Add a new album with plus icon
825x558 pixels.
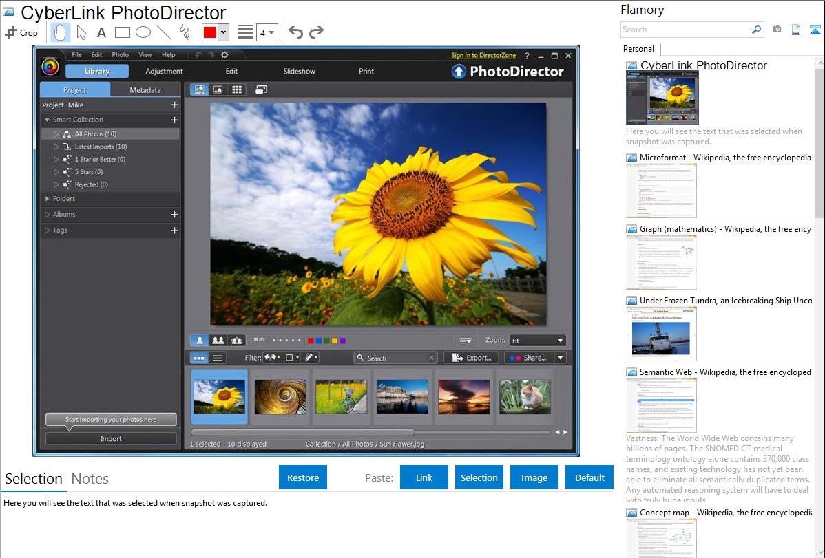point(174,215)
